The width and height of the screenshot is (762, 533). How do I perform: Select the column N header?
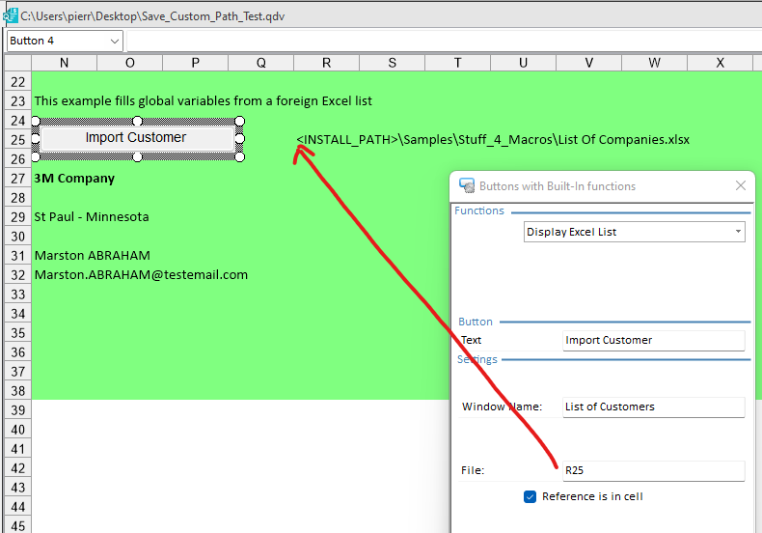tap(64, 63)
